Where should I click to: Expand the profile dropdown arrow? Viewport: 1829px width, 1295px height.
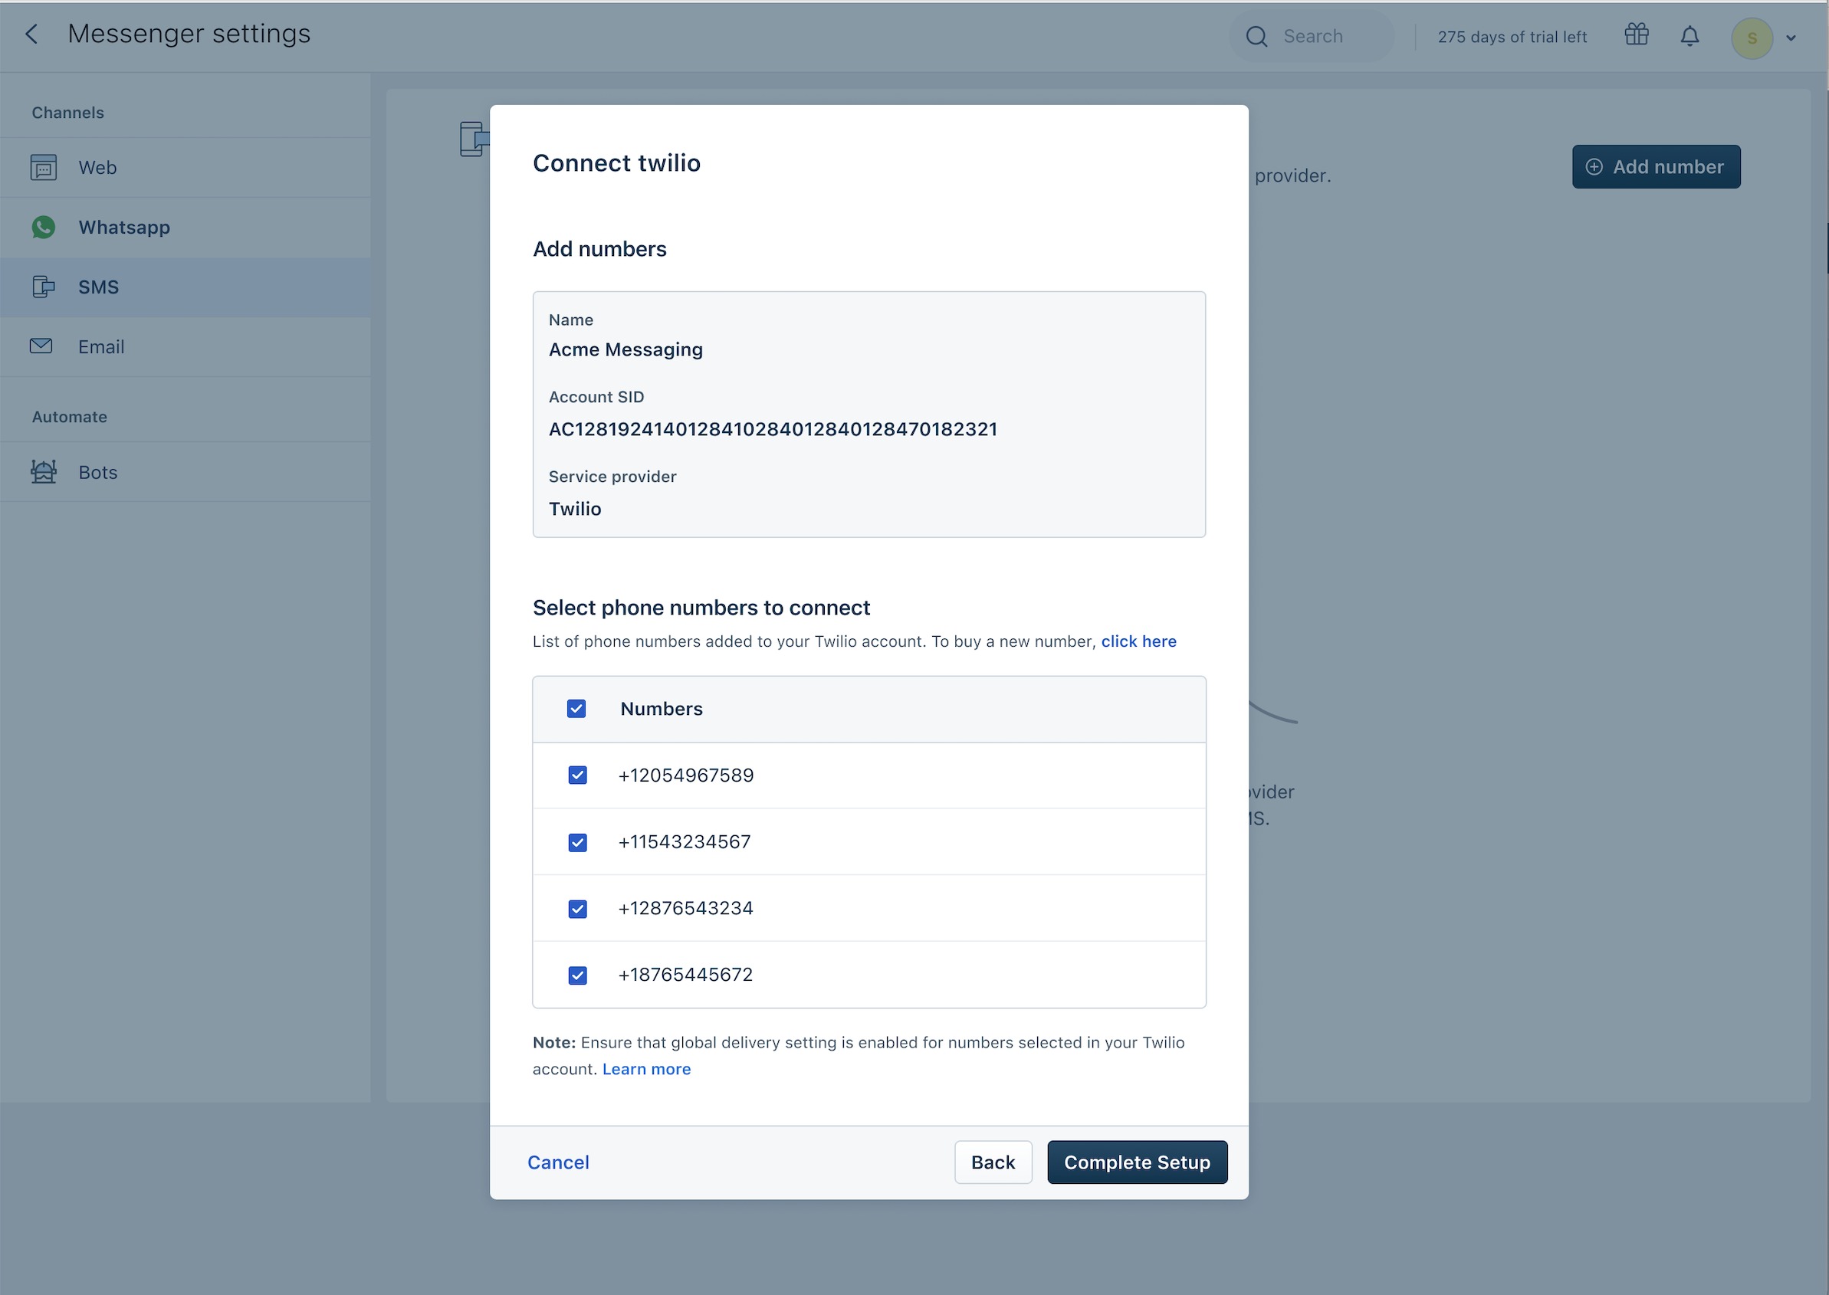point(1791,38)
